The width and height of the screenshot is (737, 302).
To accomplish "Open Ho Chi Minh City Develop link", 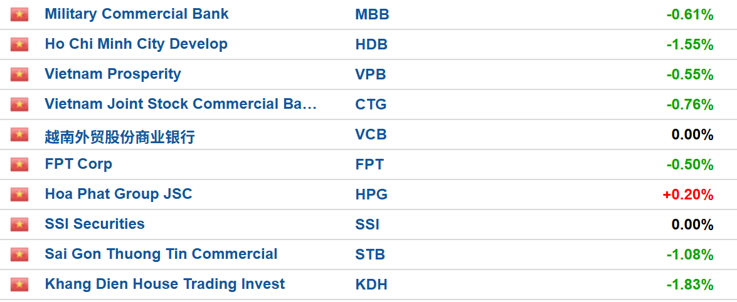I will (x=136, y=44).
